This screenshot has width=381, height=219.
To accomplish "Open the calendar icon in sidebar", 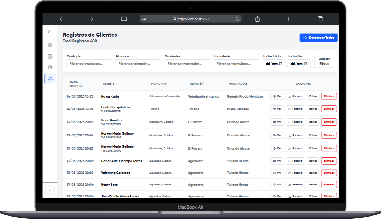I will [x=50, y=56].
